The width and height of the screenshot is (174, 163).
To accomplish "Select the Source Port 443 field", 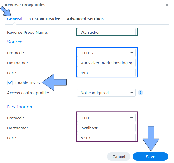I will (x=106, y=73).
